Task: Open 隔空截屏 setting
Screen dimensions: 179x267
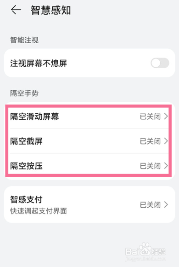Action: pyautogui.click(x=89, y=141)
